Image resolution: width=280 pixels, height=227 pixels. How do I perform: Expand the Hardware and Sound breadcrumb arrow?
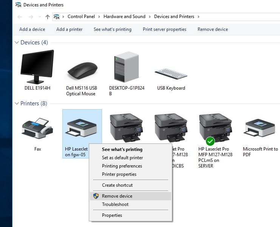tap(150, 17)
